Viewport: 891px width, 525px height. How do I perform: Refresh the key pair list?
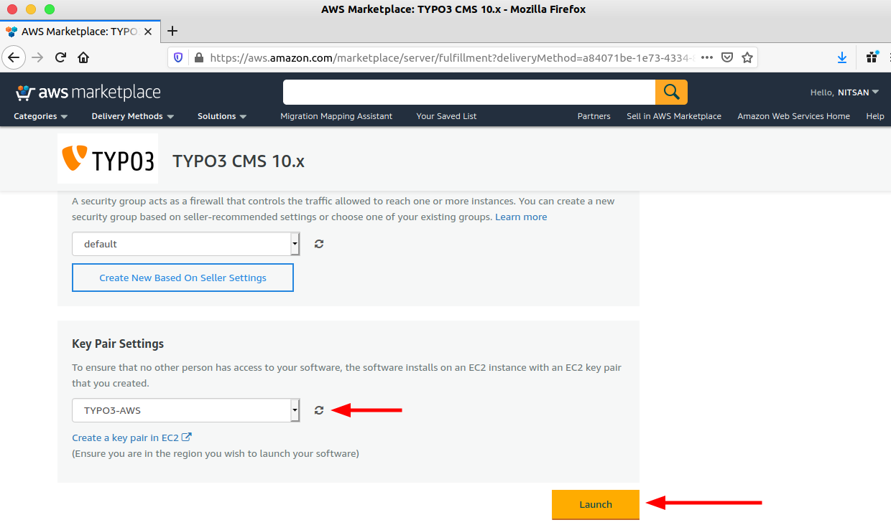click(x=318, y=410)
